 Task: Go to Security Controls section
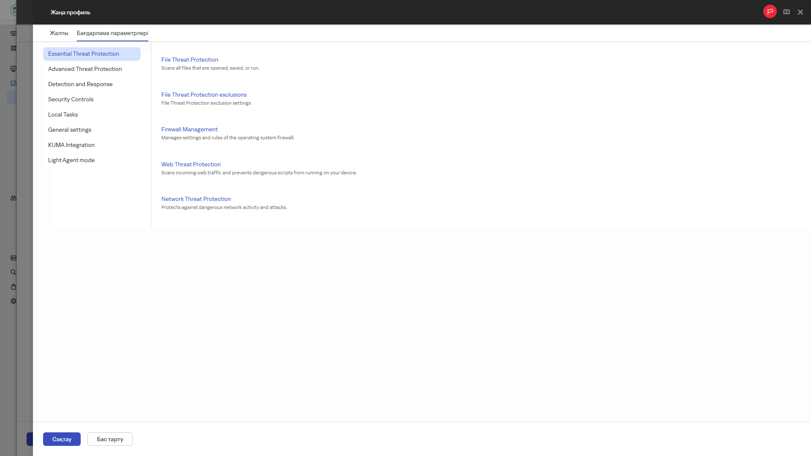[x=71, y=99]
